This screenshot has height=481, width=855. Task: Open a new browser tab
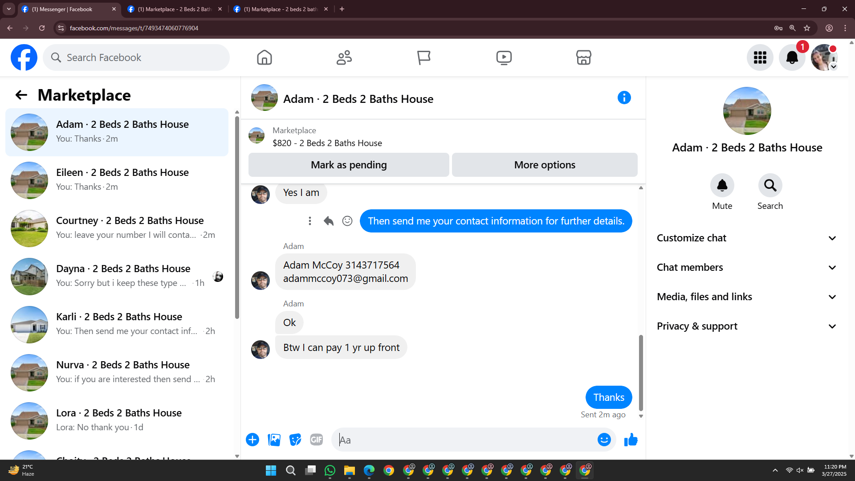coord(342,9)
